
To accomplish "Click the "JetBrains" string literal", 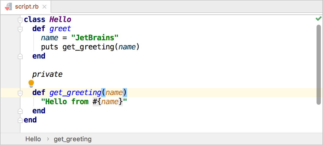I will (x=95, y=38).
